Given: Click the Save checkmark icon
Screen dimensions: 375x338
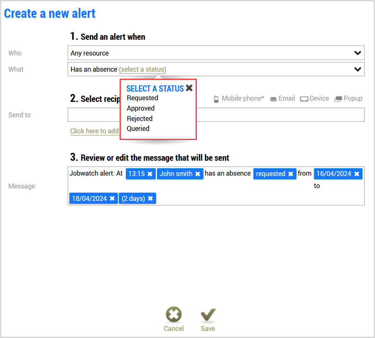Looking at the screenshot, I should 208,315.
